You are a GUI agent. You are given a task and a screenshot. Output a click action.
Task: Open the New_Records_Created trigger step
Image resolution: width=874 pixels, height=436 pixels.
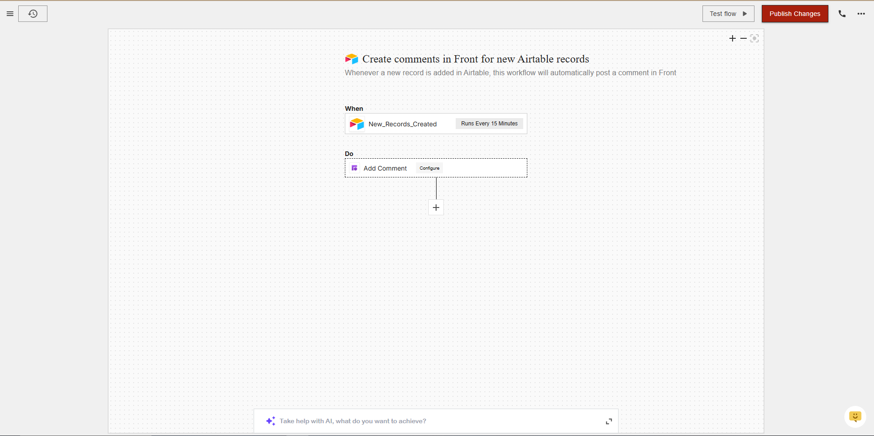[436, 124]
